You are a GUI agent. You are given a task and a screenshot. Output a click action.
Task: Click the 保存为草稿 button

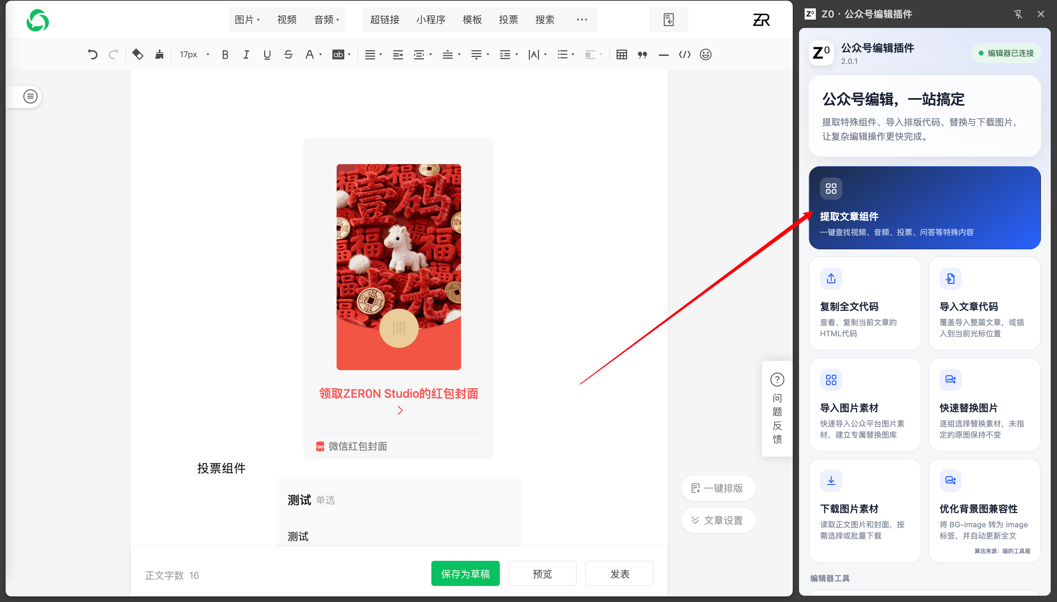click(465, 573)
